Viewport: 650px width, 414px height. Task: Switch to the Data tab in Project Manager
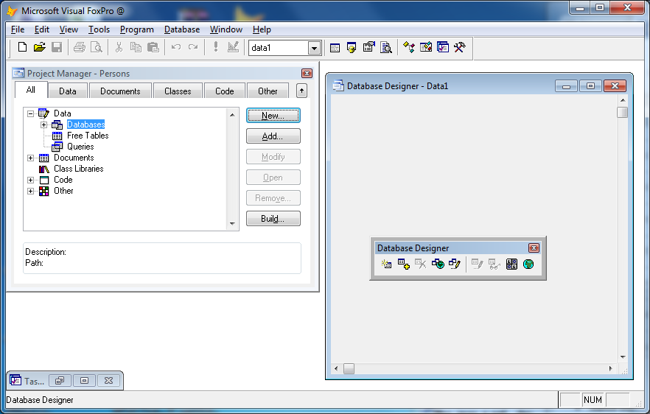[x=68, y=91]
